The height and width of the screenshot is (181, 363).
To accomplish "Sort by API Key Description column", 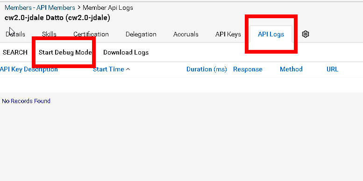I will [29, 70].
